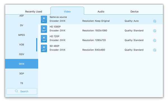Switch to the Audio tab
This screenshot has height=103, width=168.
[101, 12]
